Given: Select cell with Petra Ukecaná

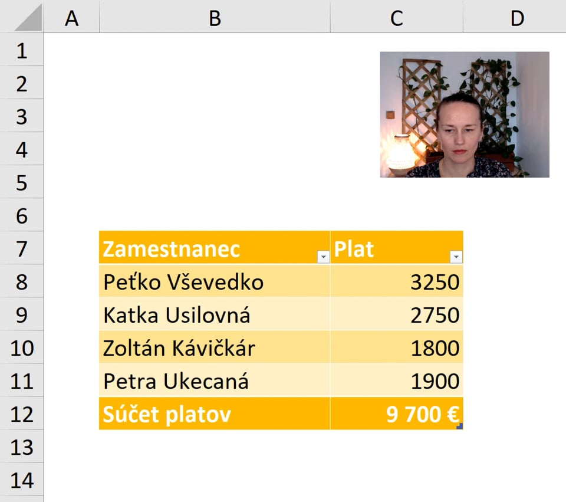Looking at the screenshot, I should point(215,380).
